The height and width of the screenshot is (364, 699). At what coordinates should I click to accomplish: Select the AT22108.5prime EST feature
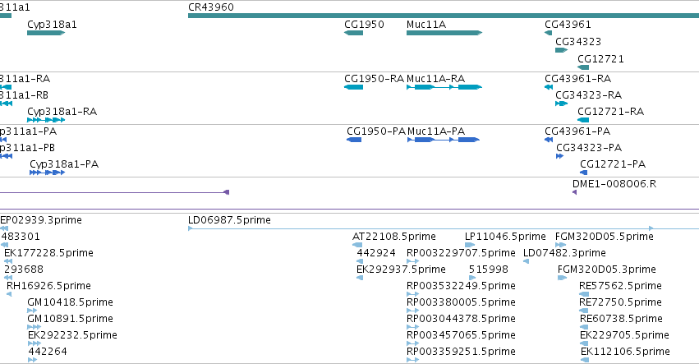[x=357, y=245]
